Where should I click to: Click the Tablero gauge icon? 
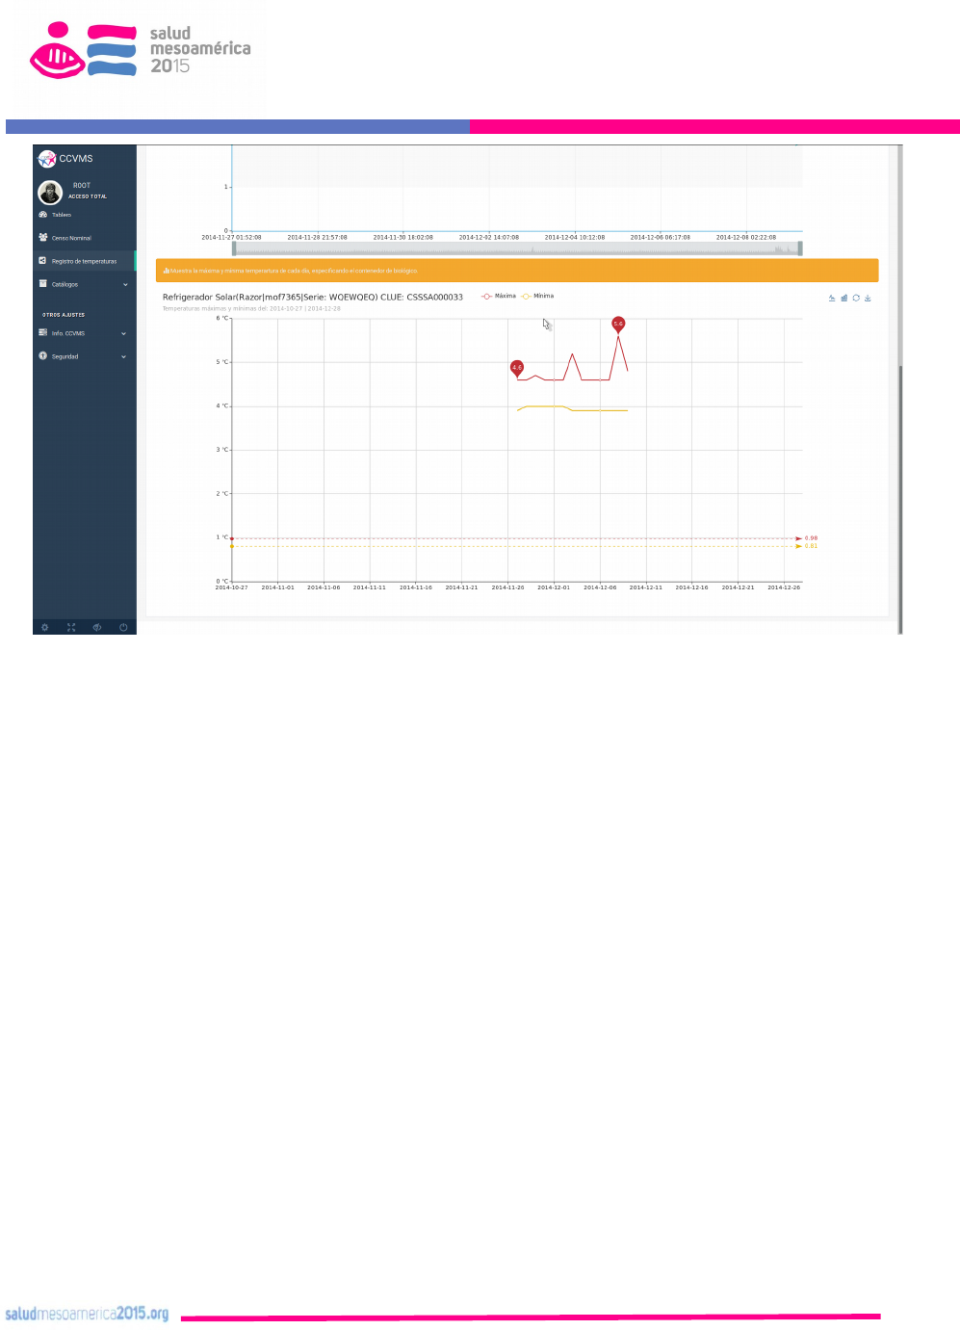pyautogui.click(x=42, y=215)
